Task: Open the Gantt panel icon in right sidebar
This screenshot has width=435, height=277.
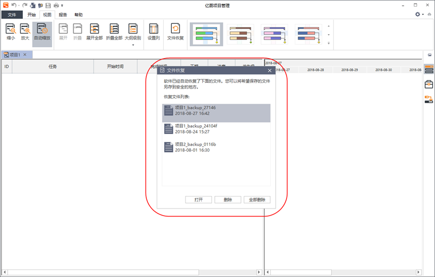Action: click(x=429, y=70)
